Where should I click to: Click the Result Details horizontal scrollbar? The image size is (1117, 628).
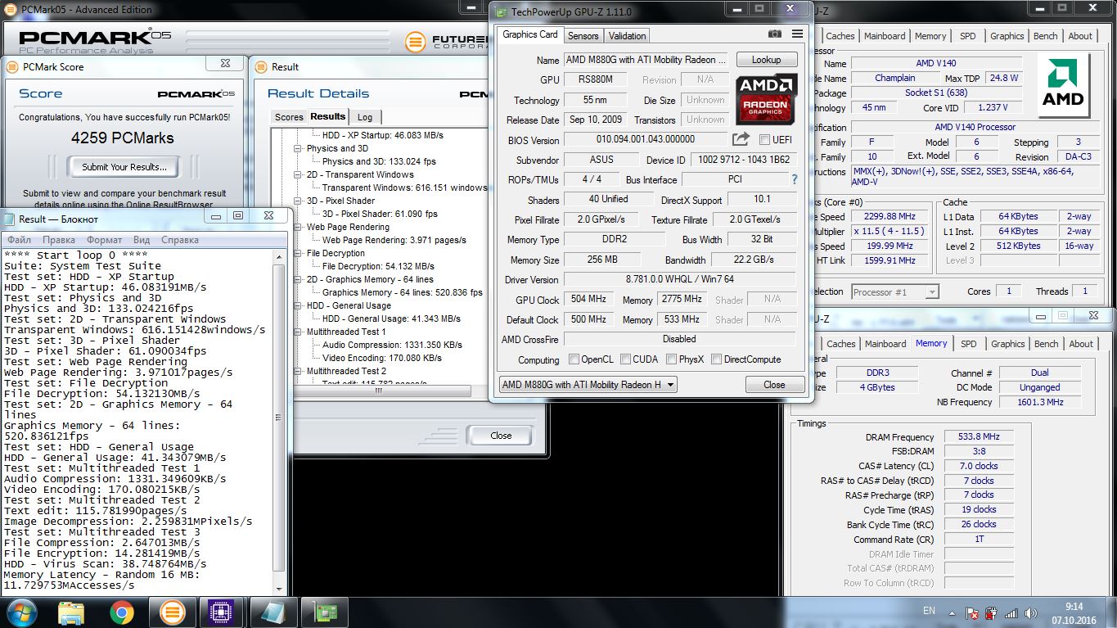[378, 391]
